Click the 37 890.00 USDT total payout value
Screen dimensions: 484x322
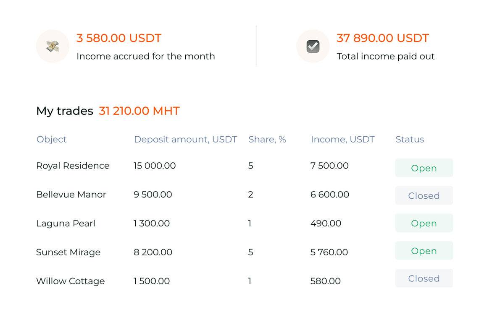coord(382,38)
